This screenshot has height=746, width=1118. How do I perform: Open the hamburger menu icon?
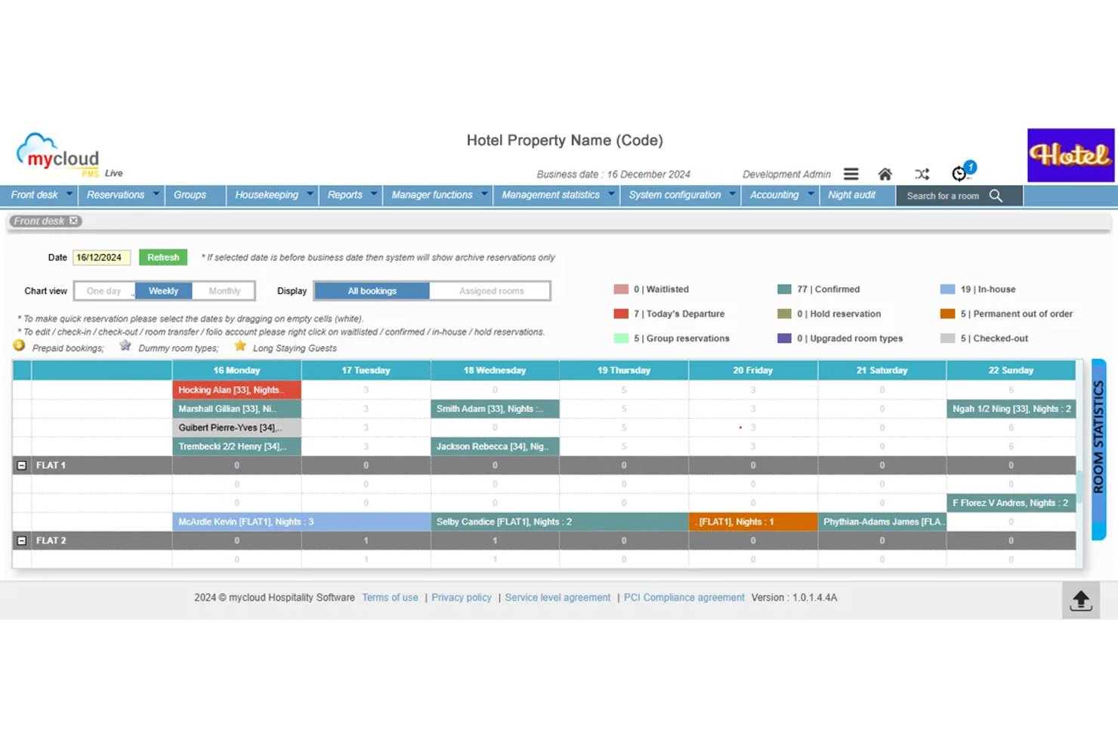point(851,174)
